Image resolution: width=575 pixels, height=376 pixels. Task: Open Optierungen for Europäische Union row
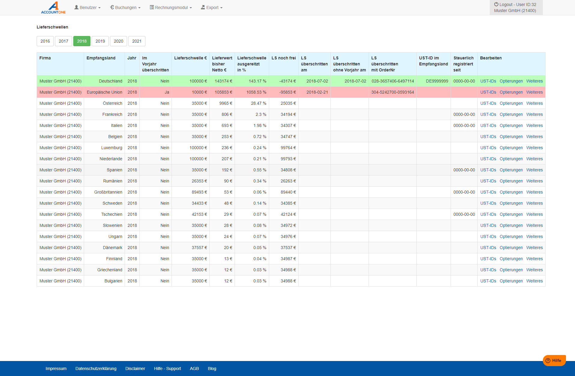pos(511,92)
